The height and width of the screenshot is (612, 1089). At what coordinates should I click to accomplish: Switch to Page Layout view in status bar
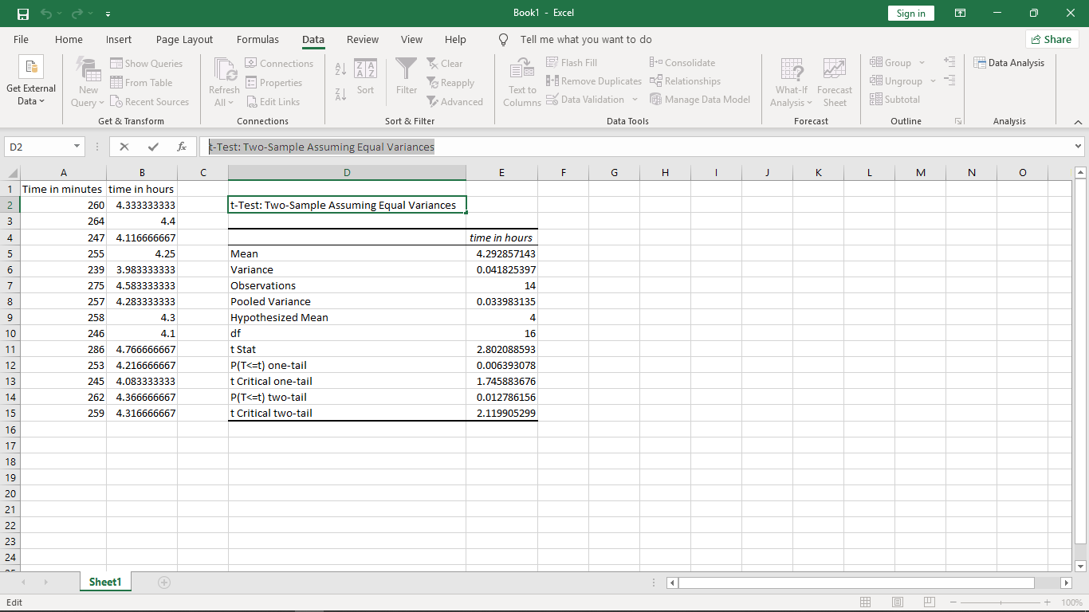click(x=897, y=602)
